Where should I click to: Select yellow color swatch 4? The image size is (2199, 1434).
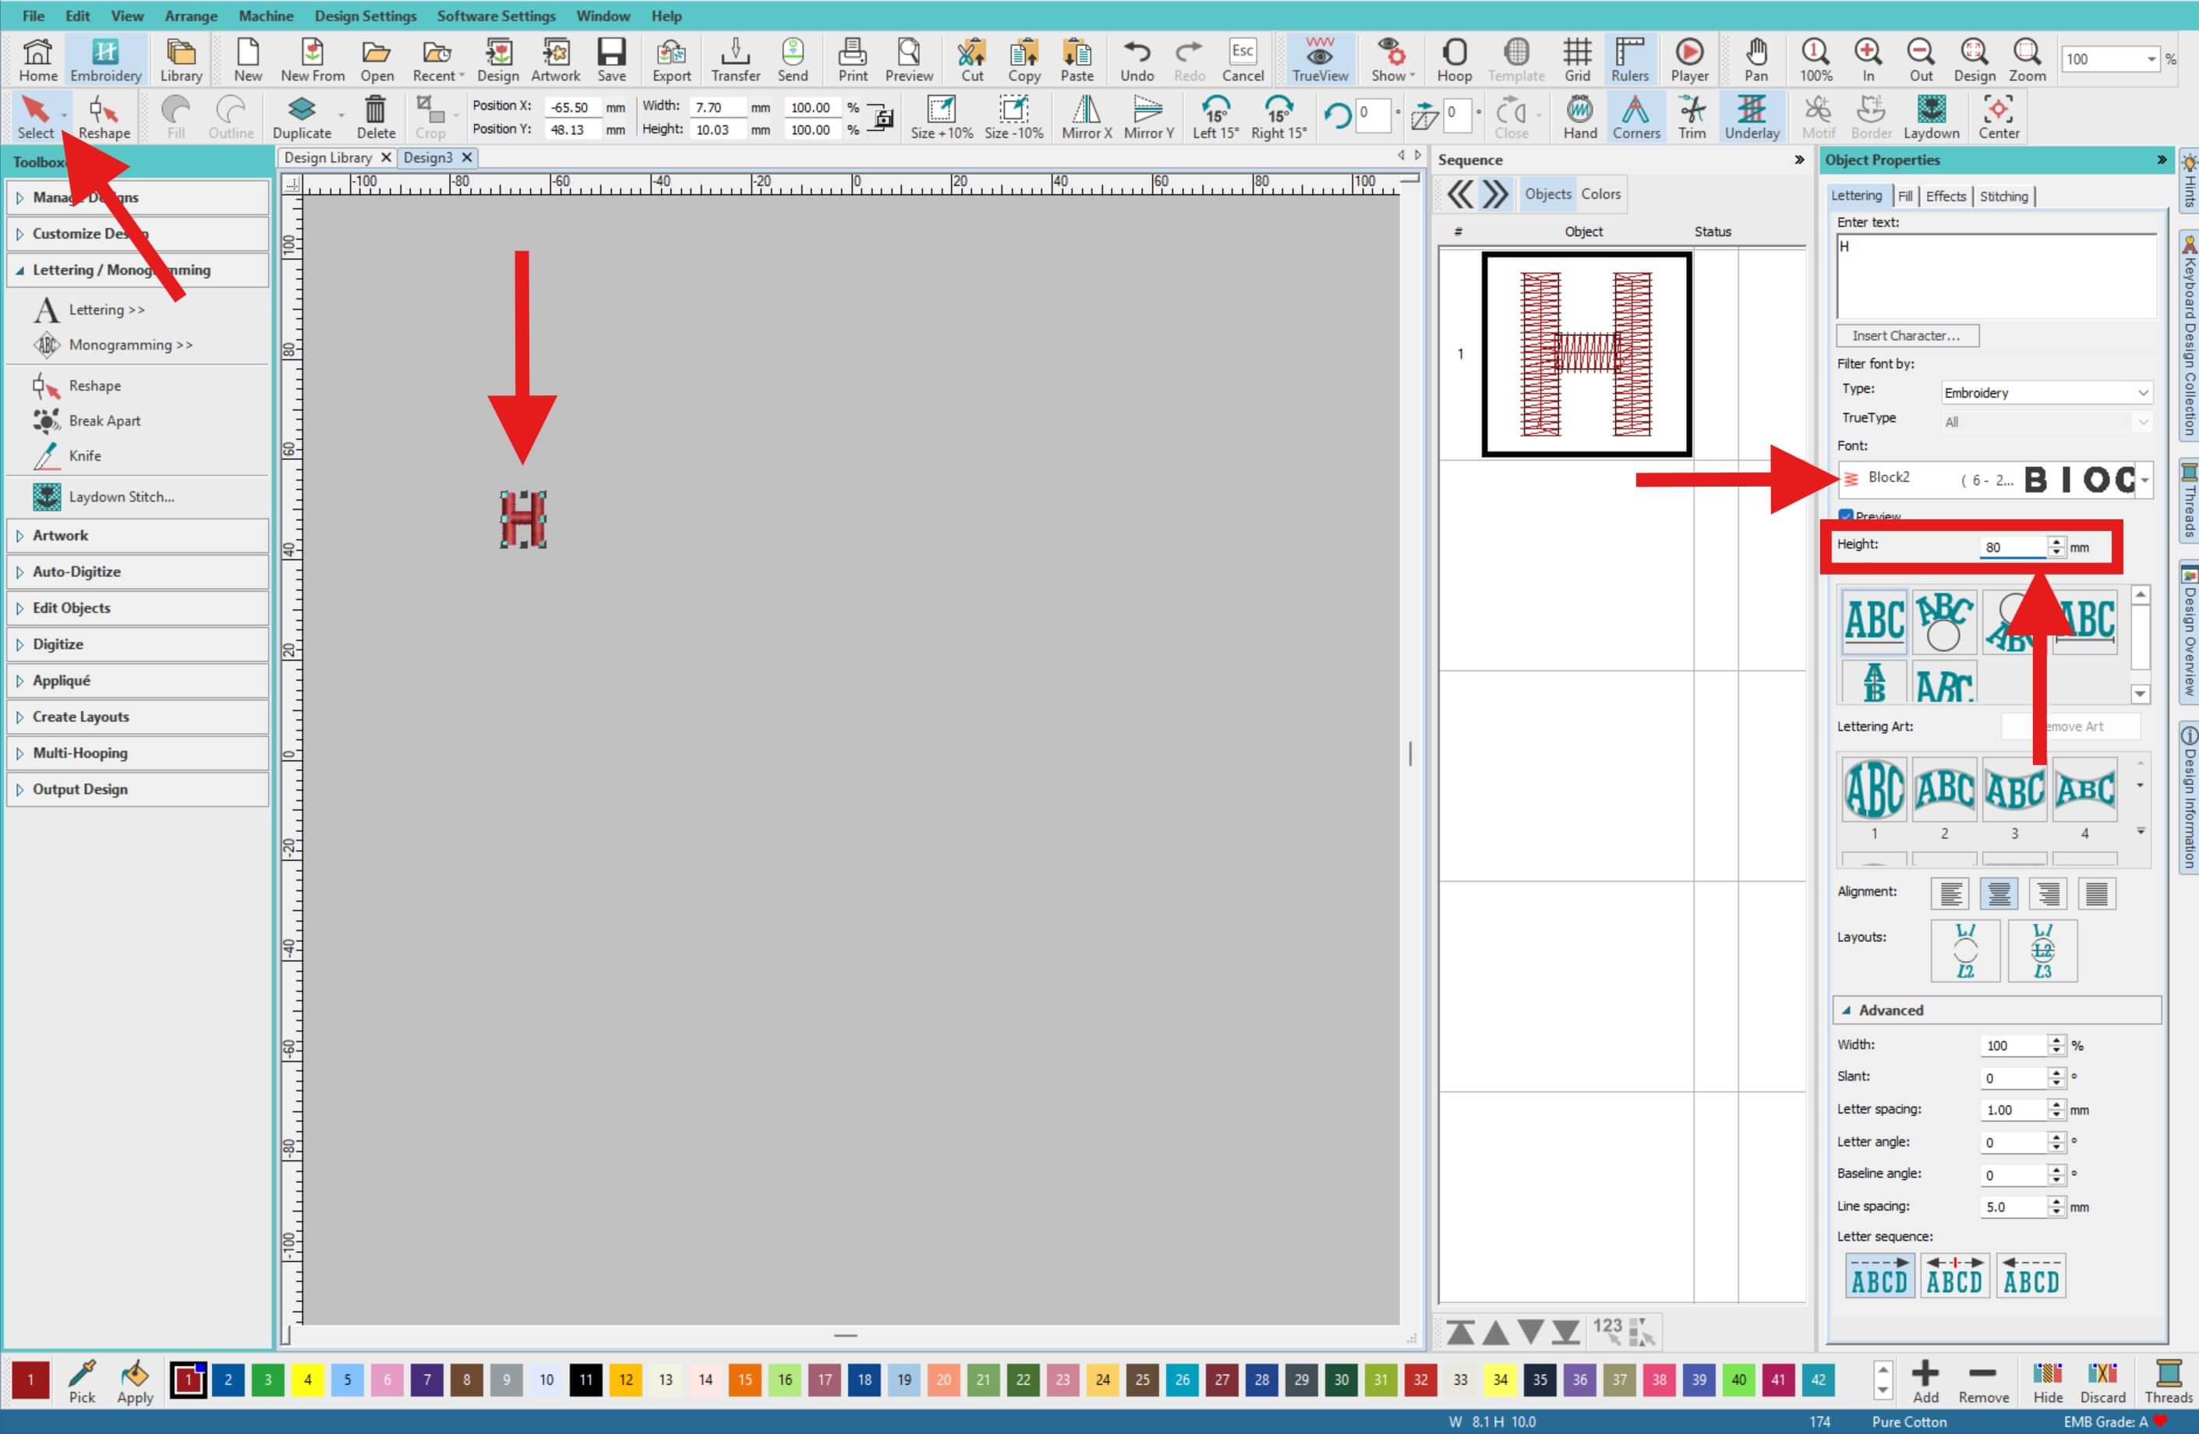[x=308, y=1379]
